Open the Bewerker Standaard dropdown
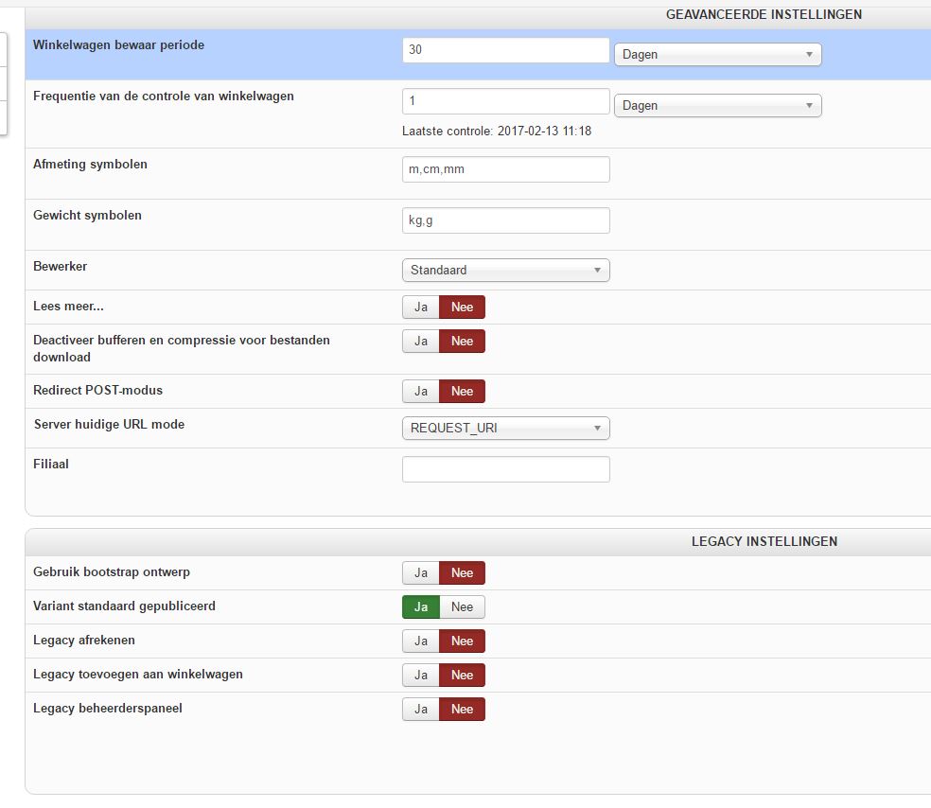This screenshot has width=931, height=808. point(506,271)
